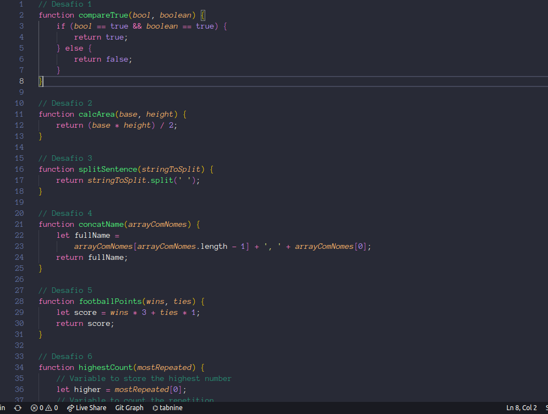
Task: Click the Git branch indicator at bottom left
Action: (x=3, y=408)
